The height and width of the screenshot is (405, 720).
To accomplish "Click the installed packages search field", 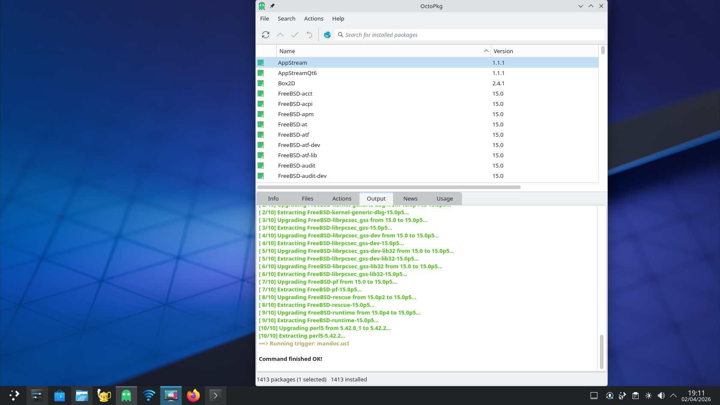I will coord(471,35).
